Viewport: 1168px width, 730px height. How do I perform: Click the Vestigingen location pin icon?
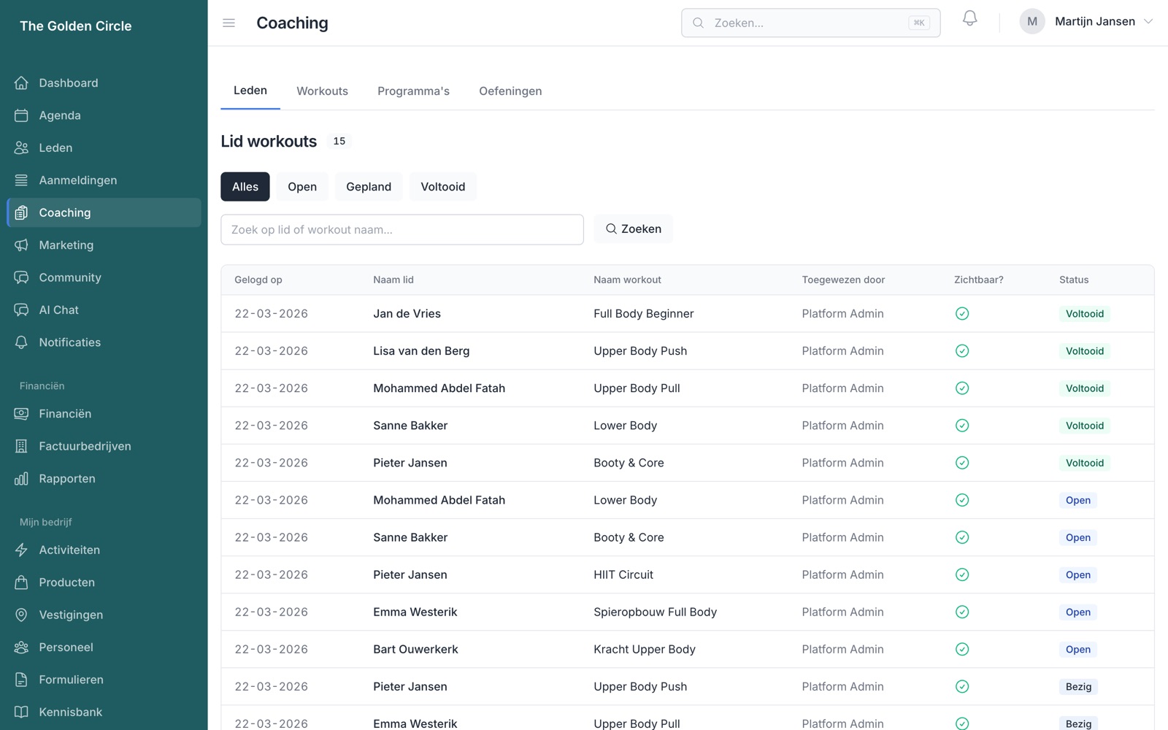(21, 615)
